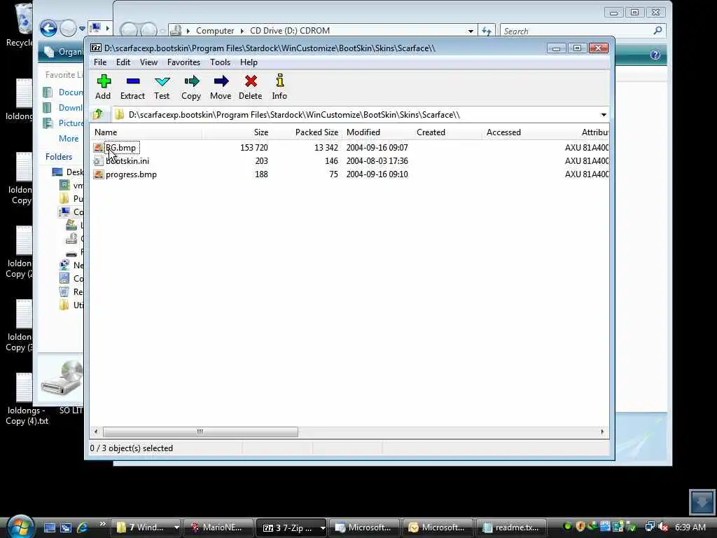Click Computer in Explorer breadcrumb
This screenshot has height=538, width=717.
(215, 31)
